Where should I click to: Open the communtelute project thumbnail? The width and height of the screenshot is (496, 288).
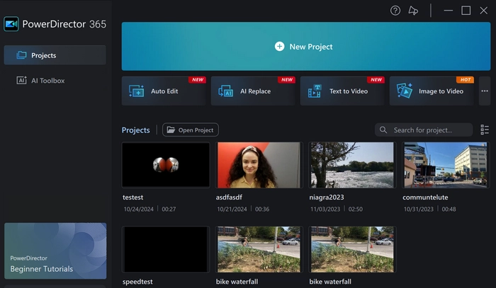446,165
